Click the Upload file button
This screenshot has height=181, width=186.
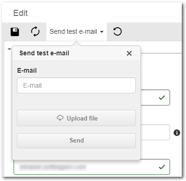76,118
